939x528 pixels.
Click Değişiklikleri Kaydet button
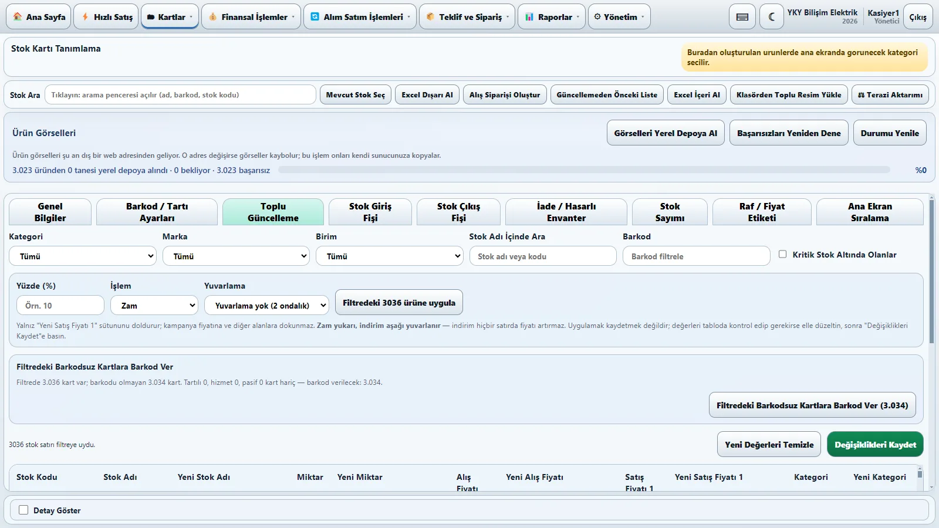(875, 445)
